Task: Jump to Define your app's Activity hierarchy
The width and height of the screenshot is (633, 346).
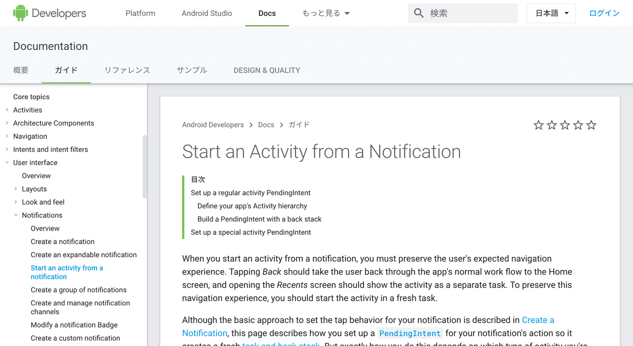Action: [252, 206]
